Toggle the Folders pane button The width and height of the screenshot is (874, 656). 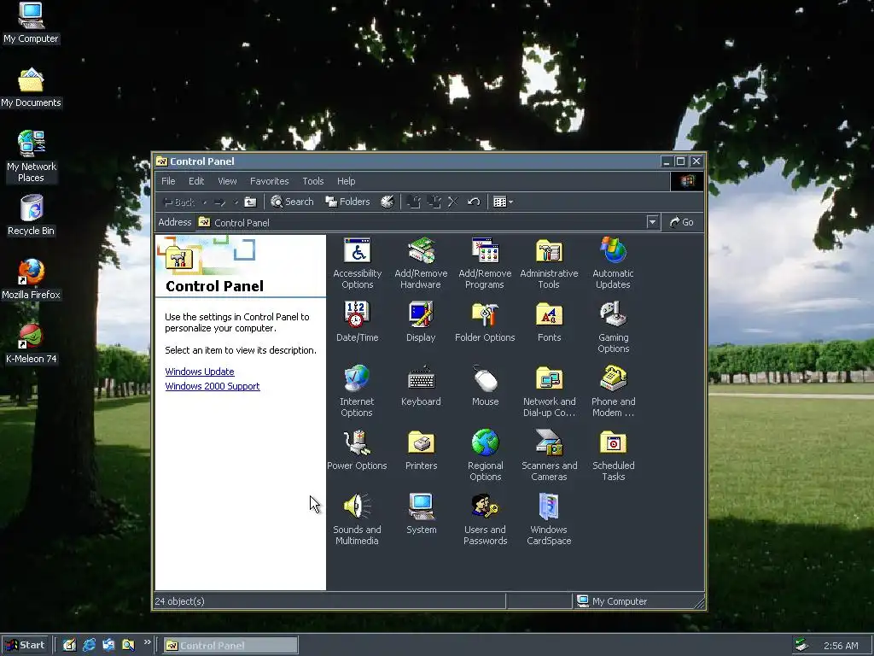tap(348, 202)
